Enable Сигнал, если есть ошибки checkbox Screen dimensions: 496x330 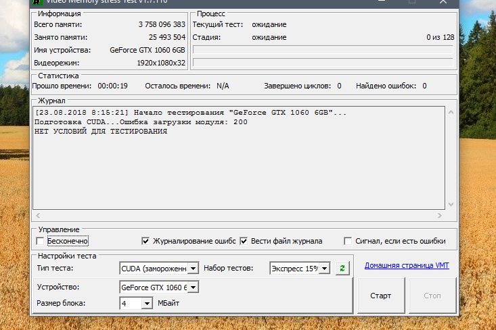click(348, 242)
